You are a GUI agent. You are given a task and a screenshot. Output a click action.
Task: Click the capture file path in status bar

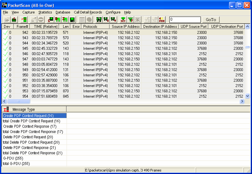point(112,170)
